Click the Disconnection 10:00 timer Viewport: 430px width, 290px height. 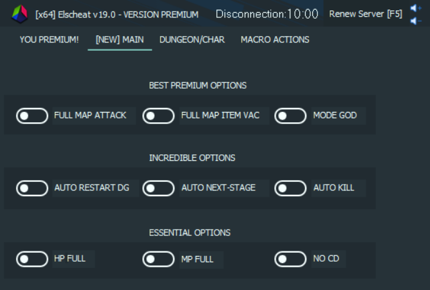click(x=267, y=14)
